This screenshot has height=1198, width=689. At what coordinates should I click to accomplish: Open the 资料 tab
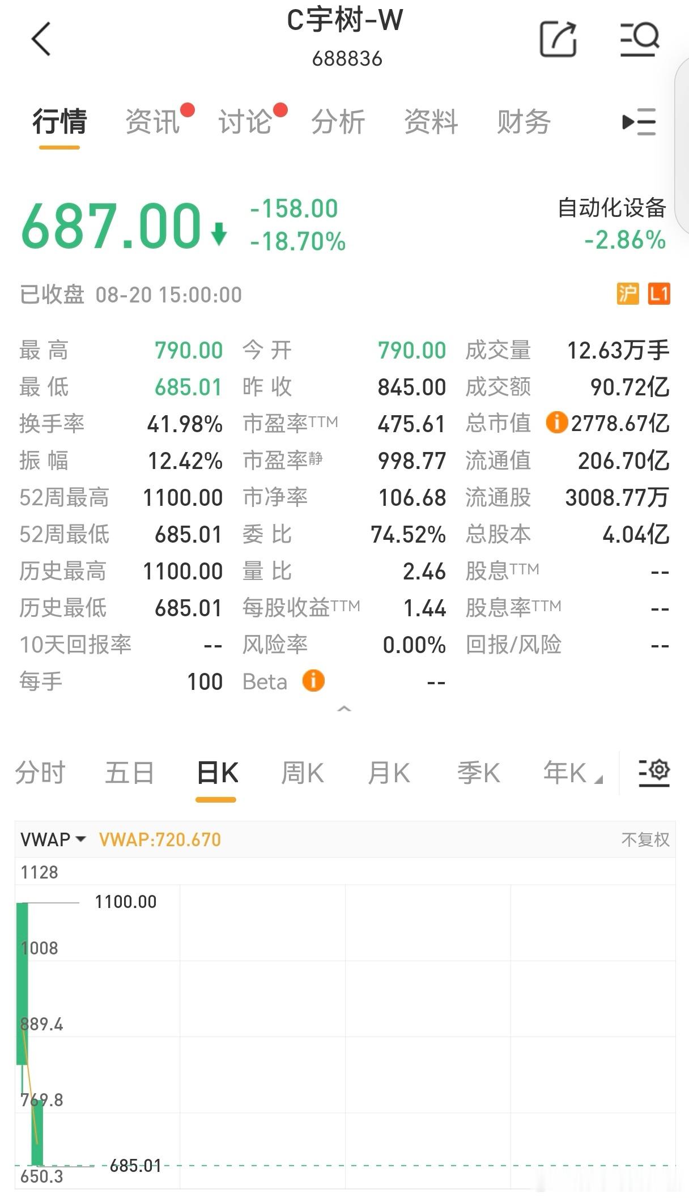coord(431,122)
